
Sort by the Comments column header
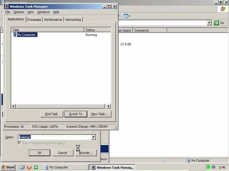pos(150,30)
